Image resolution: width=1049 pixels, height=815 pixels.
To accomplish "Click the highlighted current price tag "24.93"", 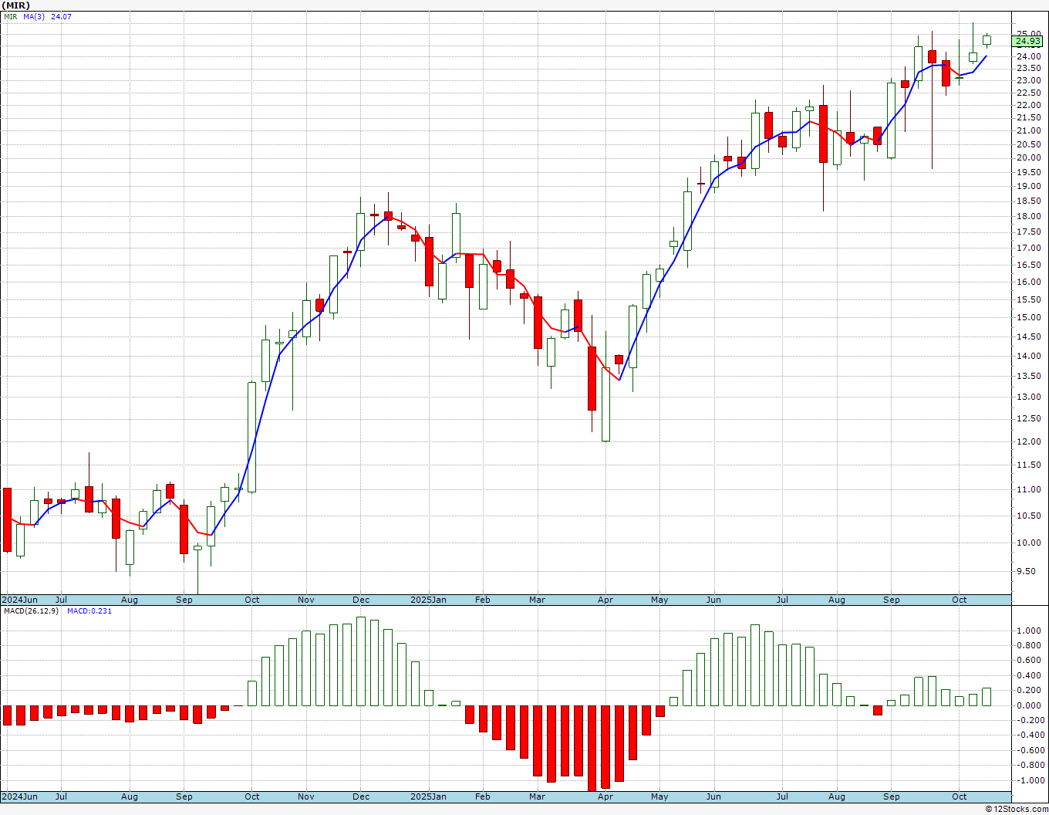I will pyautogui.click(x=1028, y=41).
